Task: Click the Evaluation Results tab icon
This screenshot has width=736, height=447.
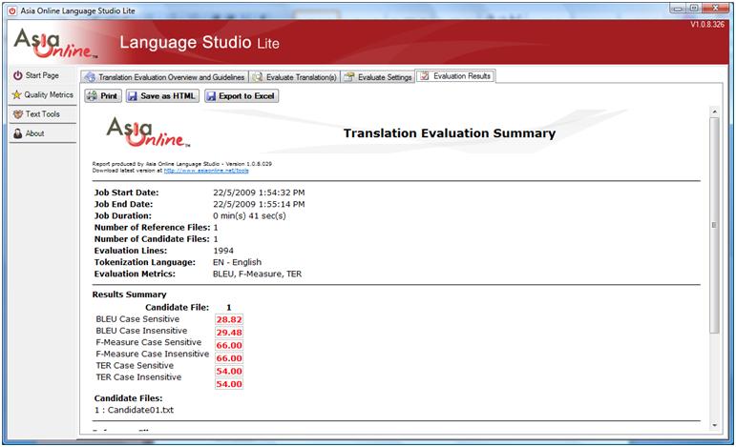Action: 425,76
